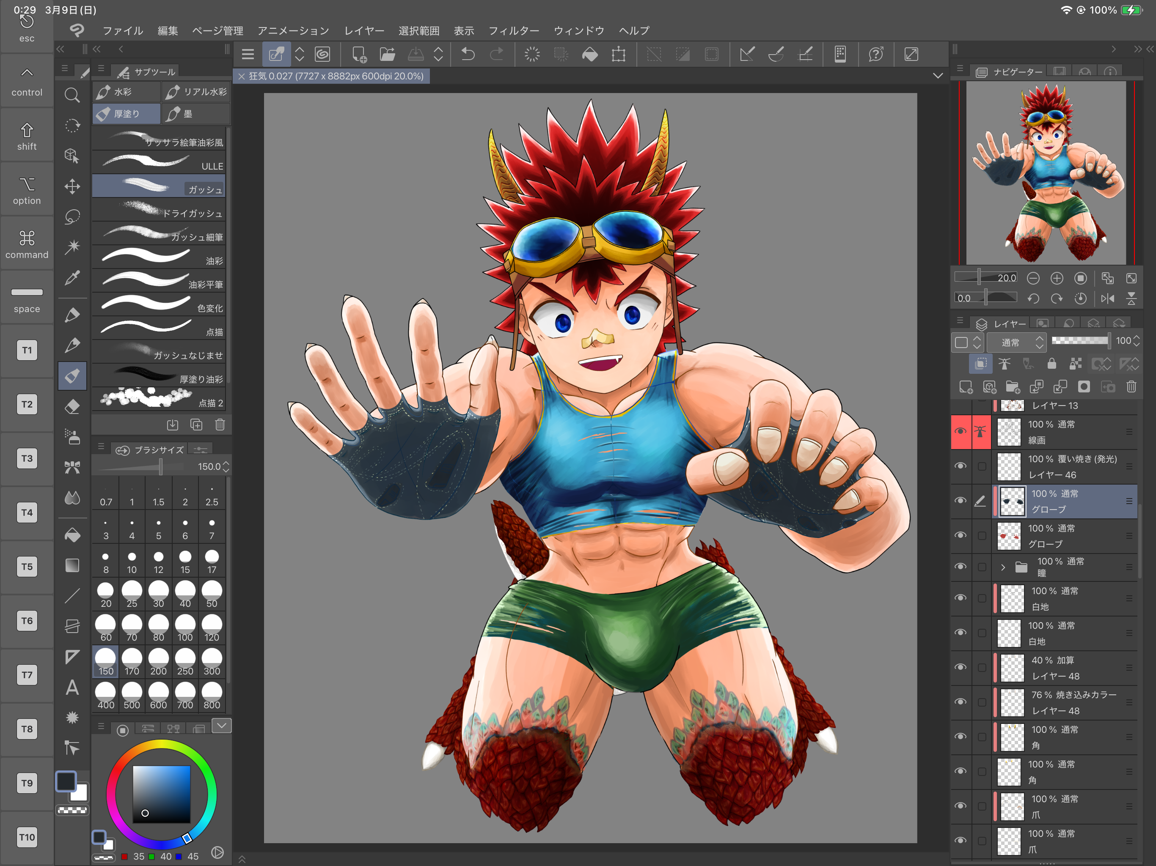Viewport: 1156px width, 866px height.
Task: Delete sub tool using trash icon
Action: 220,425
